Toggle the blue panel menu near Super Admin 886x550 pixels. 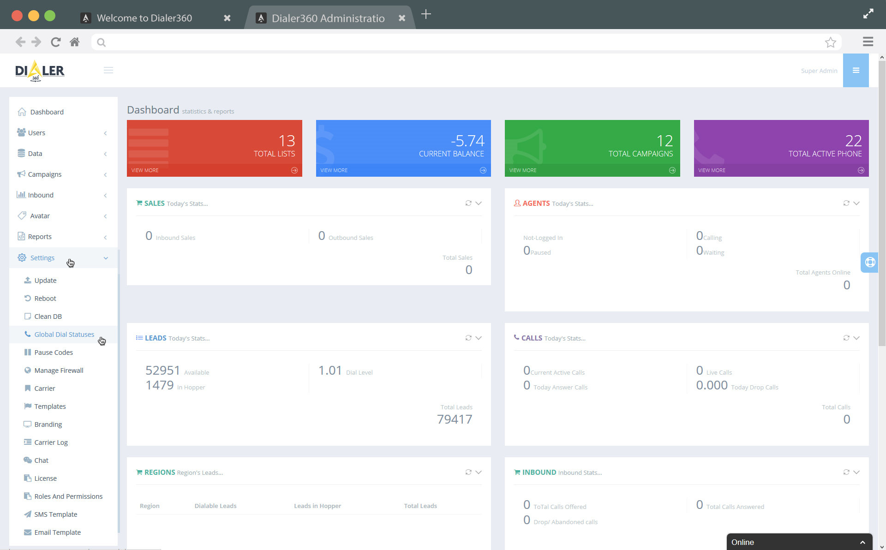click(856, 70)
